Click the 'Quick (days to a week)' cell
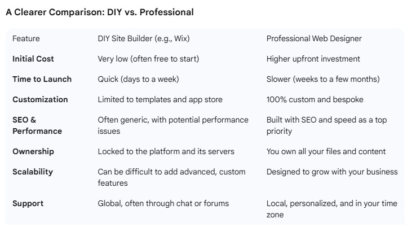This screenshot has height=227, width=407. click(138, 79)
